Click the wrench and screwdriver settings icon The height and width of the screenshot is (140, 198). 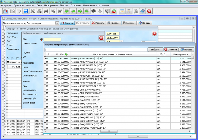pyautogui.click(x=135, y=11)
